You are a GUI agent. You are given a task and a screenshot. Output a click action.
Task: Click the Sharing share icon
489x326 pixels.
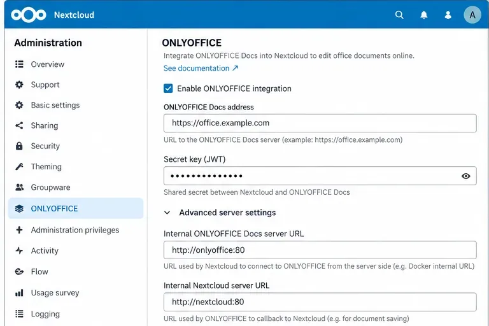pyautogui.click(x=19, y=125)
